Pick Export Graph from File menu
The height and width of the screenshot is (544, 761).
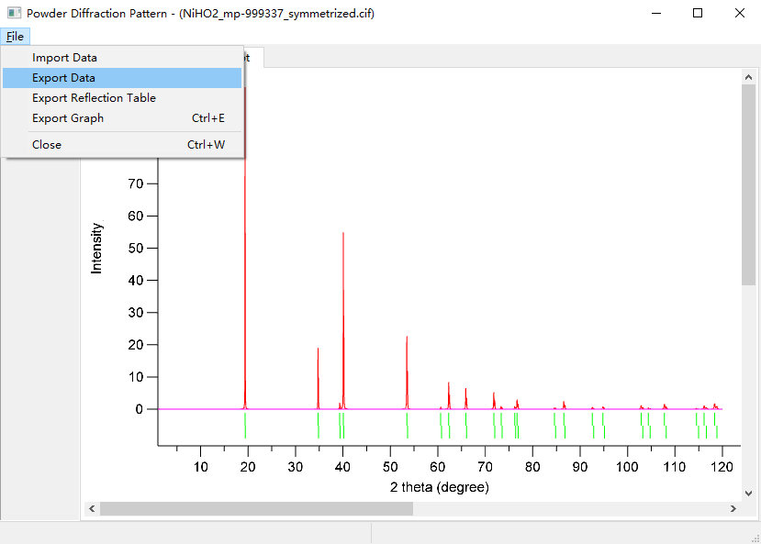(x=68, y=118)
